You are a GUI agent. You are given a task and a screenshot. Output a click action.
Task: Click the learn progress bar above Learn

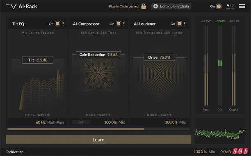[x=98, y=129]
